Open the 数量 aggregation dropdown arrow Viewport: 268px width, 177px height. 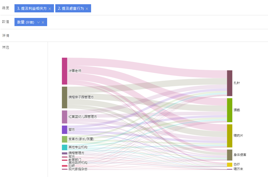(38, 22)
